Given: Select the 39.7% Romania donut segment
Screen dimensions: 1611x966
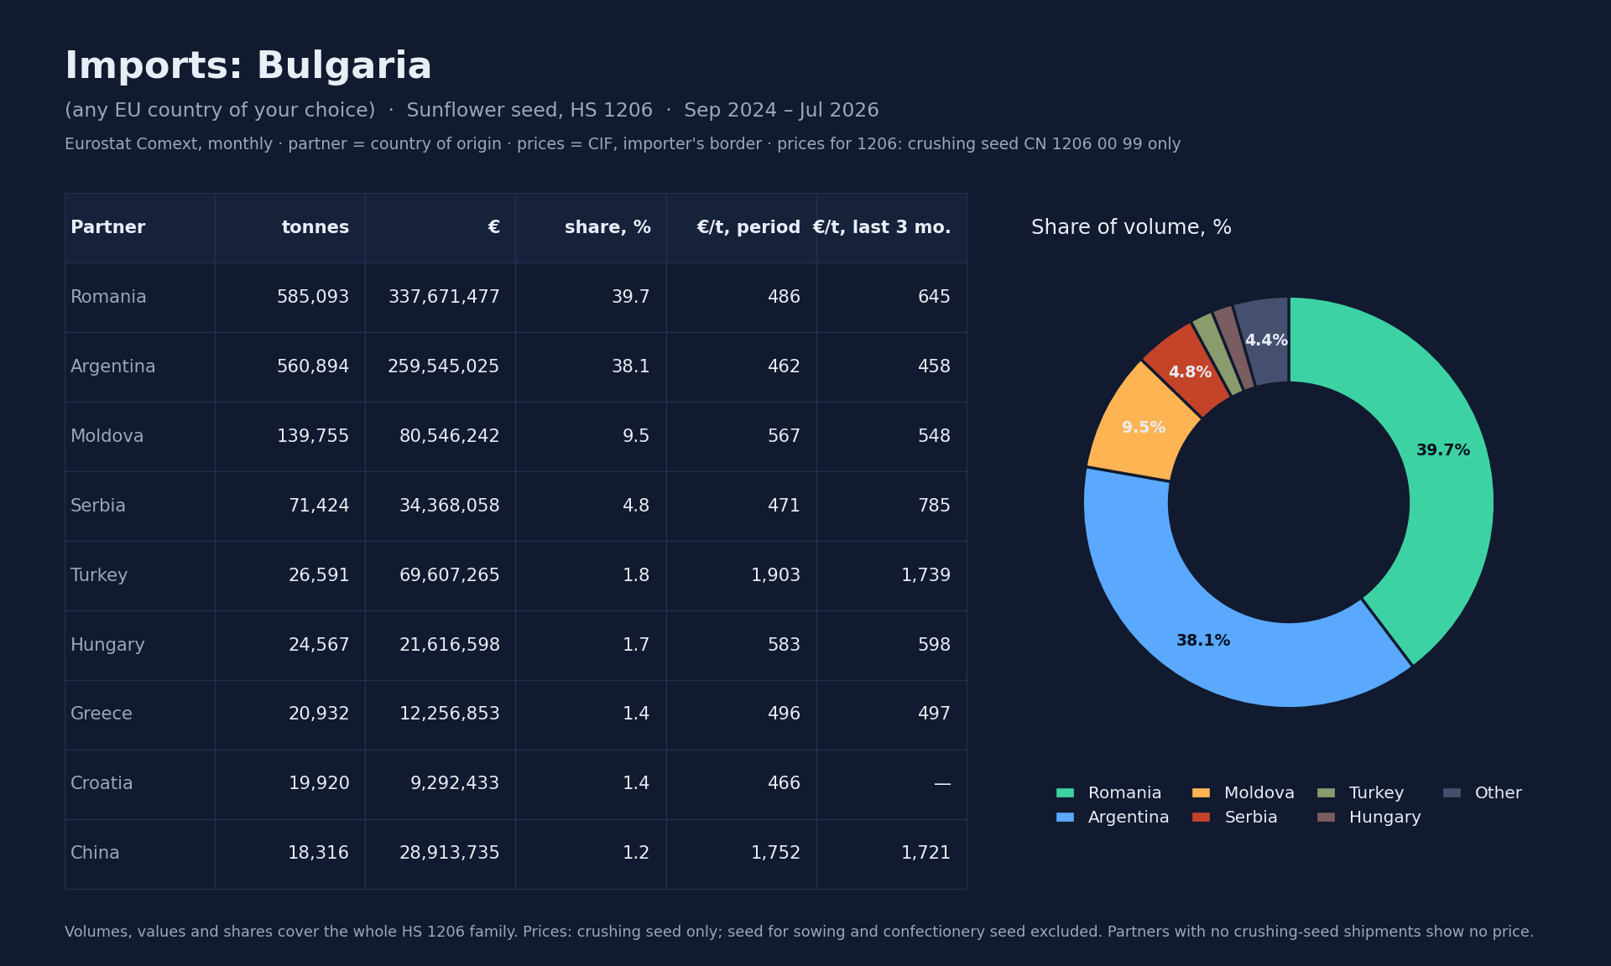Looking at the screenshot, I should click(1443, 450).
